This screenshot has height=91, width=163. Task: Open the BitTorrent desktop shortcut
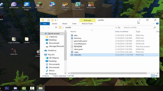click(14, 5)
